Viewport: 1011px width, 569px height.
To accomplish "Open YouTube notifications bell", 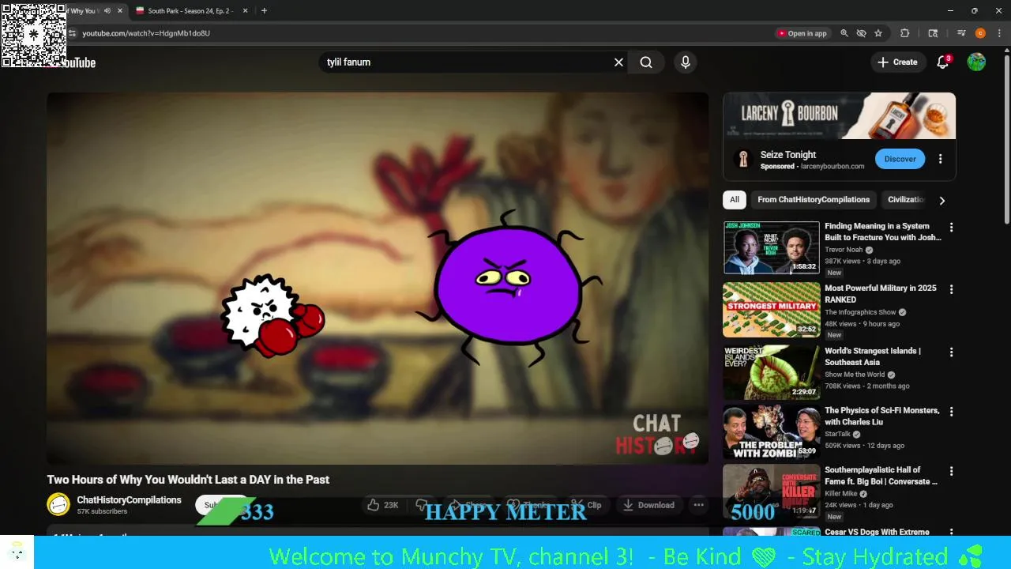I will click(942, 62).
